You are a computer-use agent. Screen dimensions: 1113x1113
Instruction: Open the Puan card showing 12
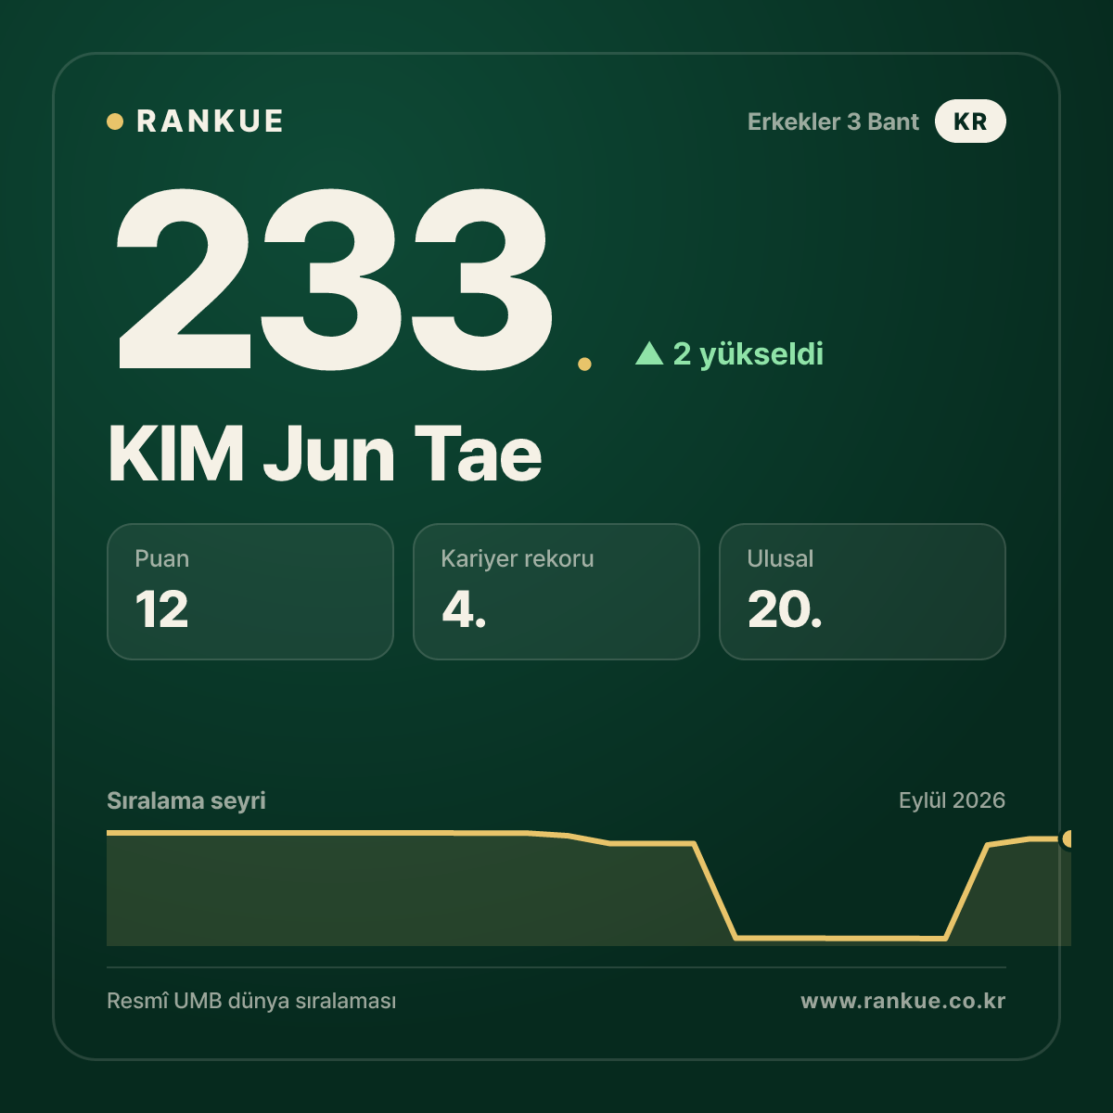point(250,592)
